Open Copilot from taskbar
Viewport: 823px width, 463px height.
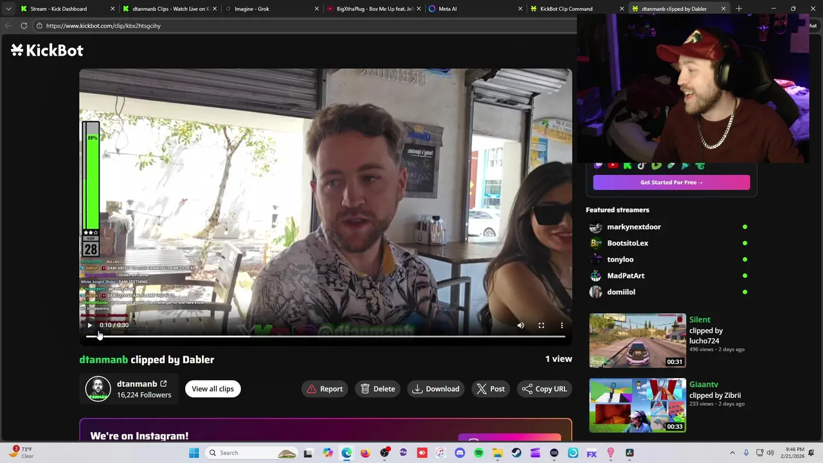[x=328, y=453]
